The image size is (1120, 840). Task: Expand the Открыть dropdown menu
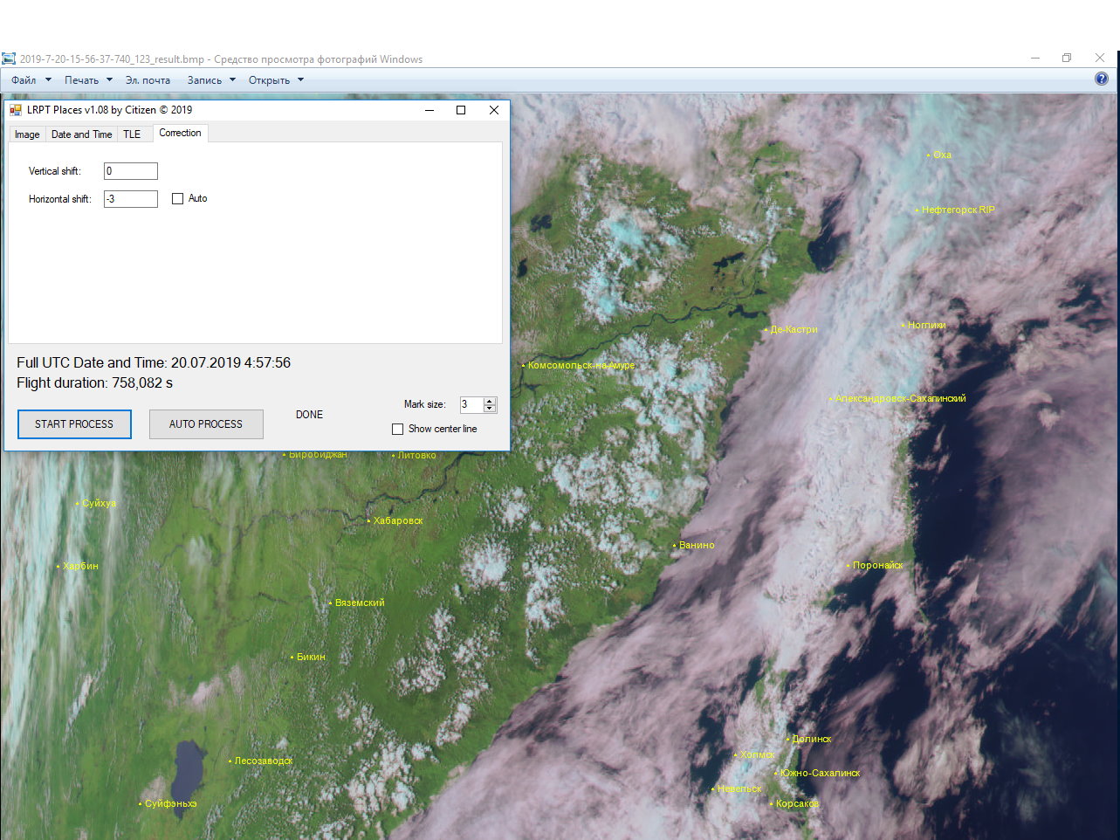click(x=276, y=80)
